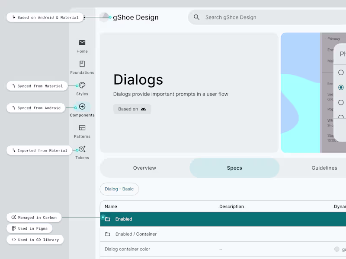The image size is (346, 259).
Task: Open the Patterns section icon
Action: 82,128
